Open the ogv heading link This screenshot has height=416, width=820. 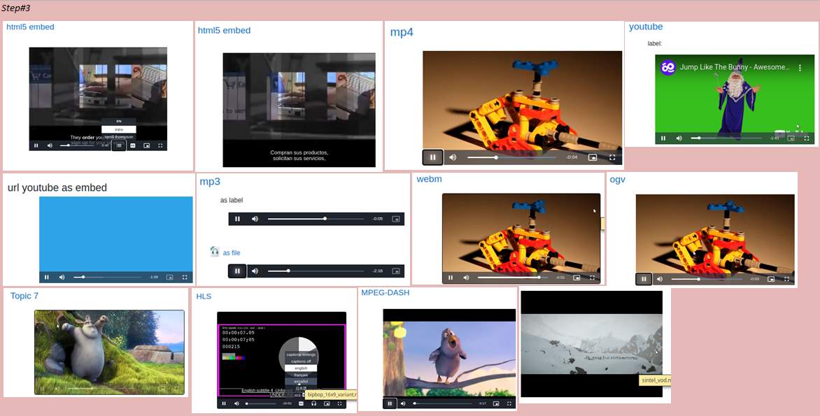618,179
